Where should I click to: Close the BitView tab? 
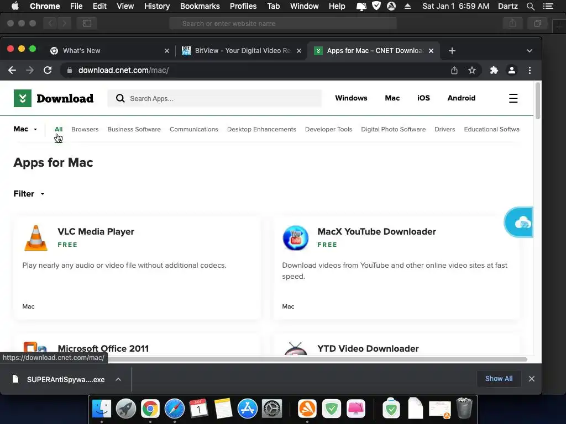click(x=299, y=51)
